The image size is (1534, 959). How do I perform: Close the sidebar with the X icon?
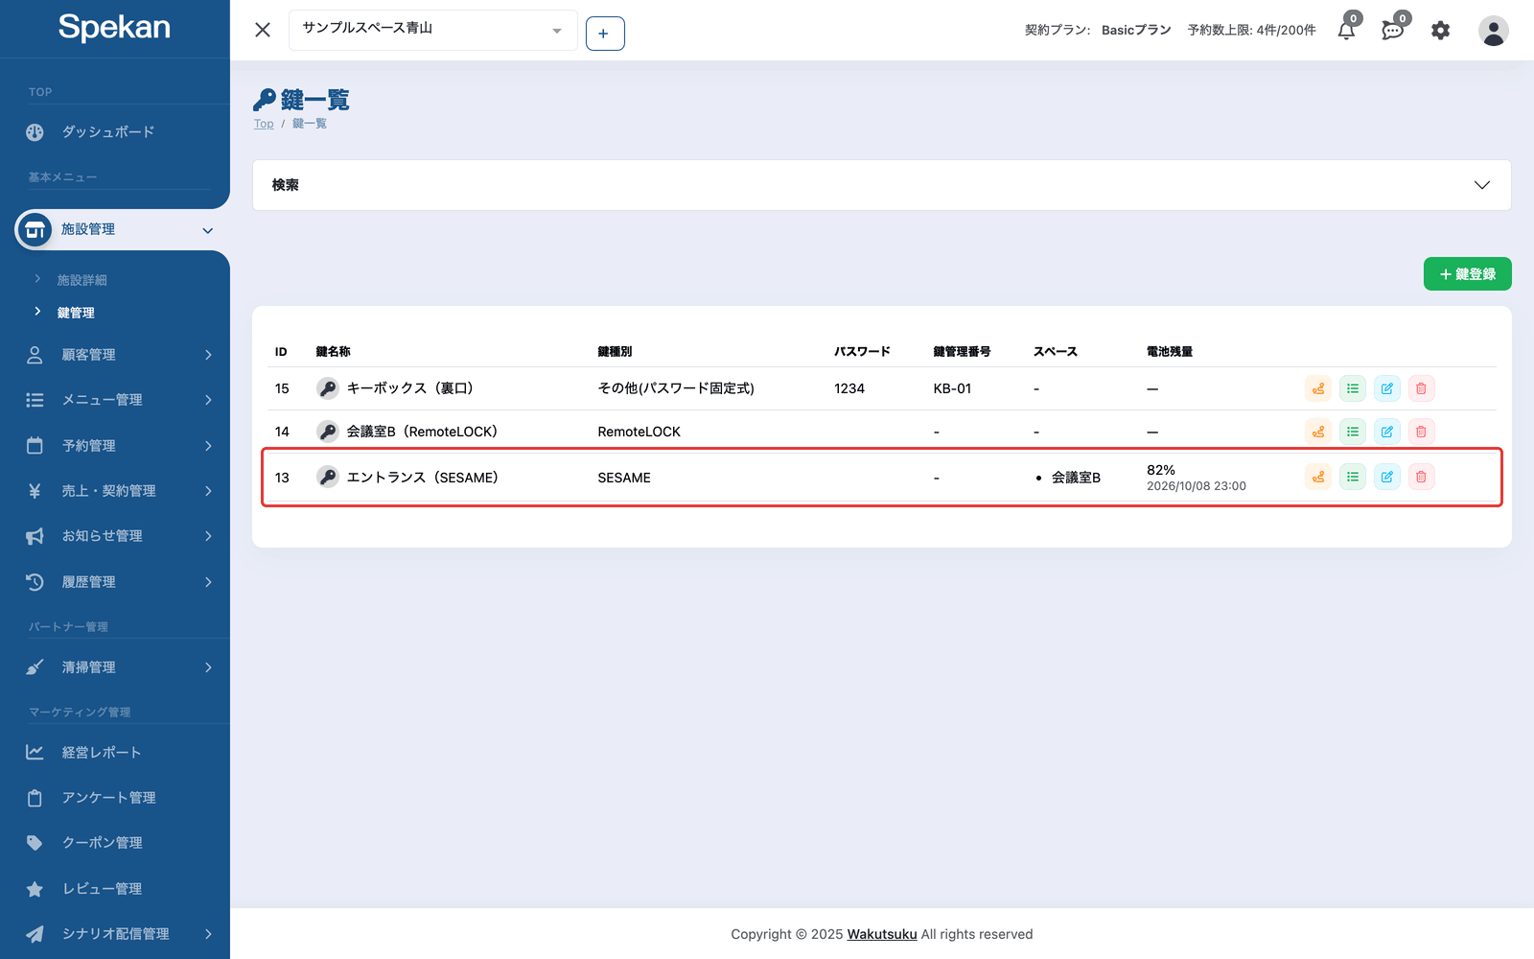tap(263, 30)
